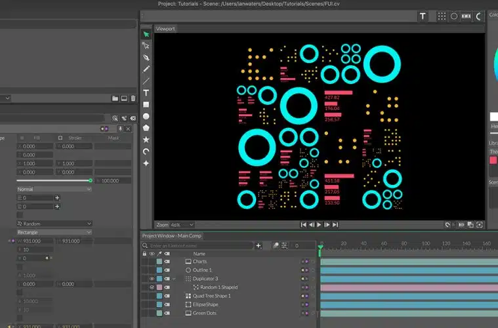Select the Polygon shape tool
This screenshot has height=328, width=498.
146,128
